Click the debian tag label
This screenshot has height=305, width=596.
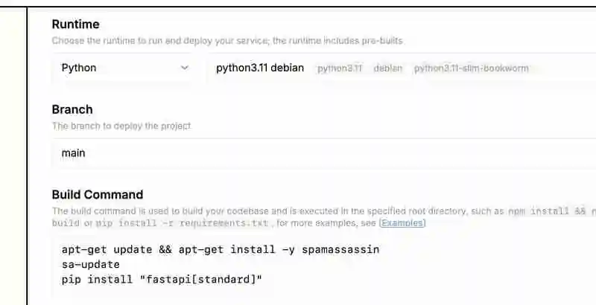click(x=387, y=68)
